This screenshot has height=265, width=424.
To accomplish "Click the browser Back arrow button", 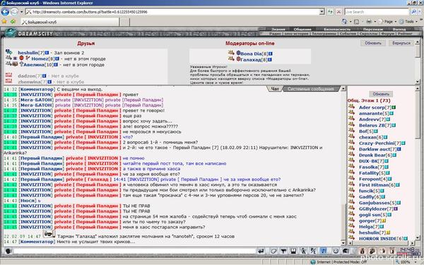I will tap(5, 12).
